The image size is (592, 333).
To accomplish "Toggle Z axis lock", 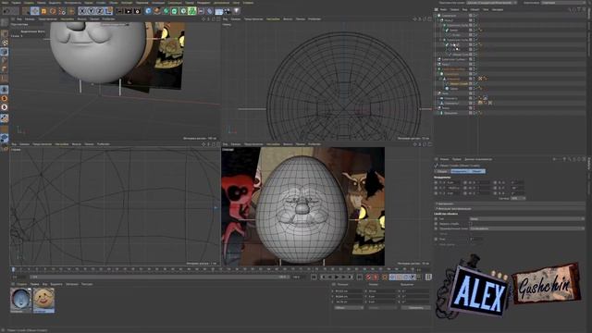I will point(100,11).
